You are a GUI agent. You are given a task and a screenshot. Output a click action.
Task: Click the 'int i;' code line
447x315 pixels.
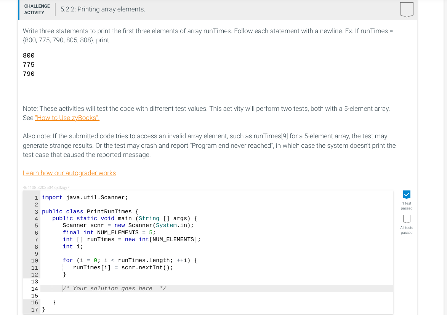(x=73, y=246)
